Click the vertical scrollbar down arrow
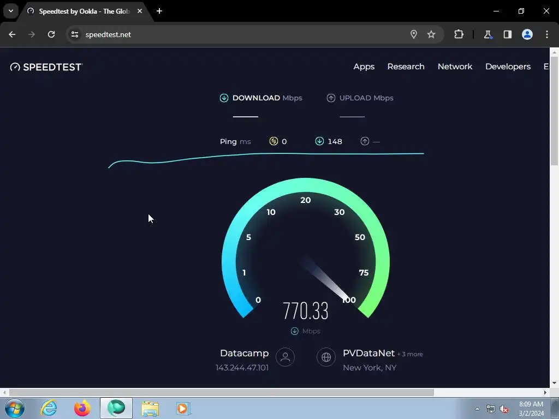Image resolution: width=559 pixels, height=419 pixels. [555, 383]
